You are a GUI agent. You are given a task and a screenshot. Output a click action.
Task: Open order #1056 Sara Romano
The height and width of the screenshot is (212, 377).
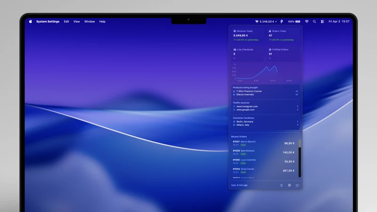pyautogui.click(x=264, y=152)
